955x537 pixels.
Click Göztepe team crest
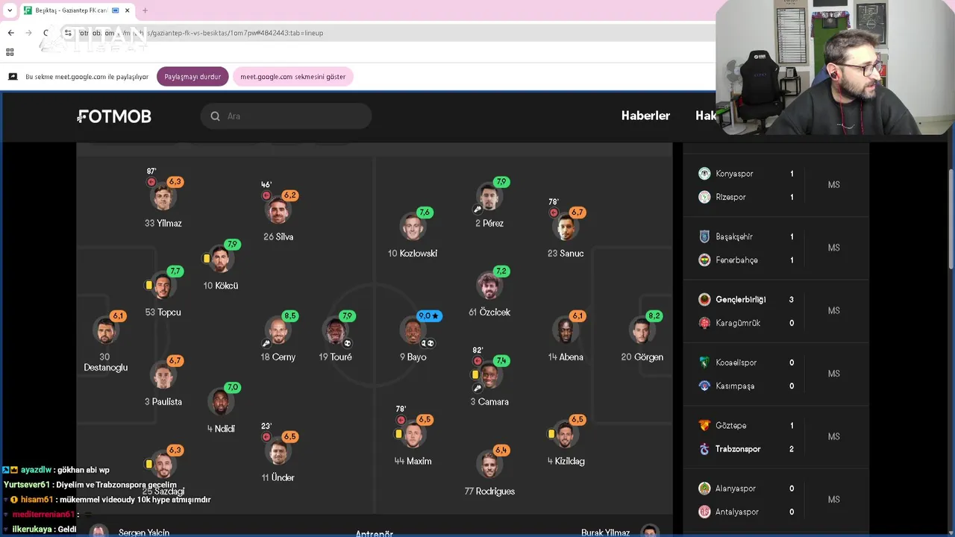coord(704,426)
